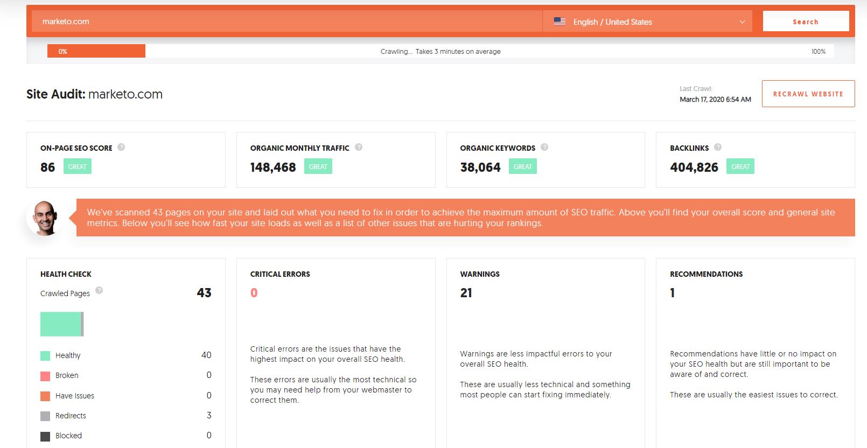Image resolution: width=867 pixels, height=448 pixels.
Task: Click the Broken row label
Action: (x=67, y=375)
